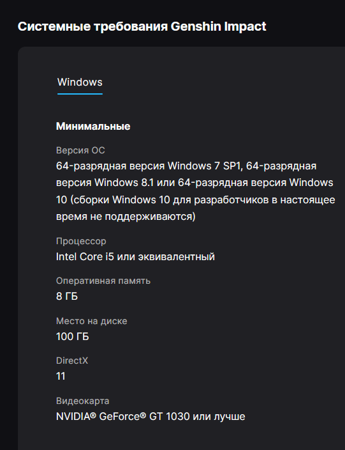Screen dimensions: 345x450
Task: Click the text время не поддерживаются
Action: click(x=126, y=217)
